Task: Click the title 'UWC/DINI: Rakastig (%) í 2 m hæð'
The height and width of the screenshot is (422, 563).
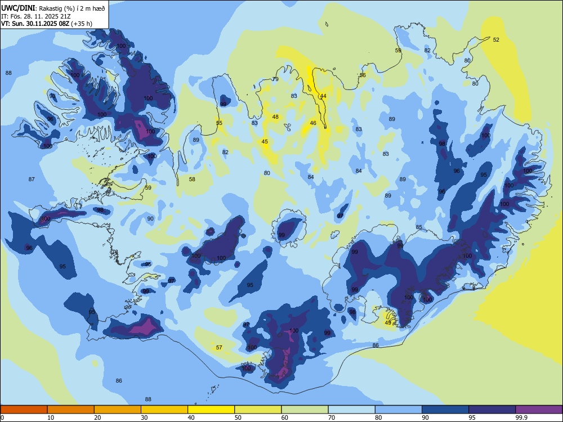Action: click(x=53, y=8)
